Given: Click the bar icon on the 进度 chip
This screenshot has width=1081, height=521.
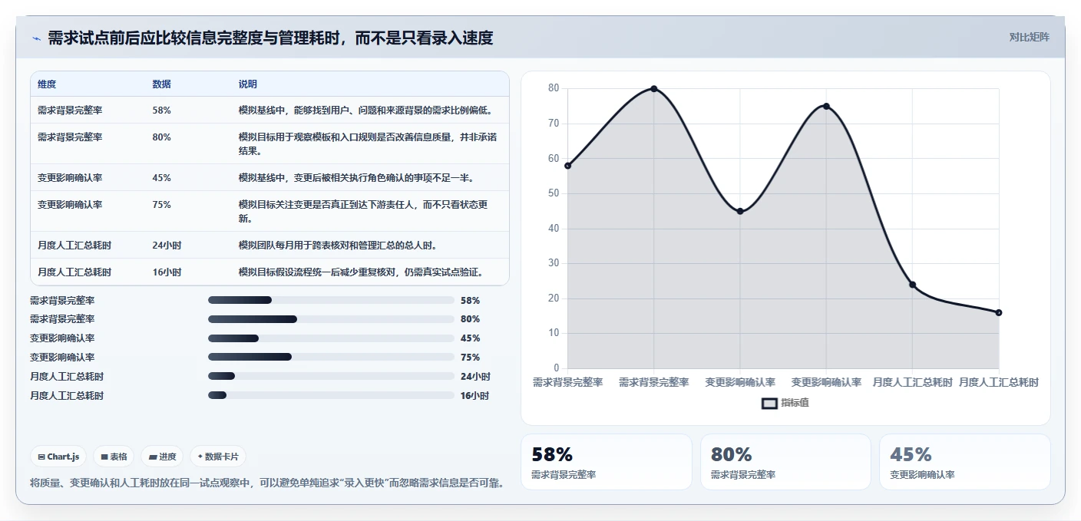Looking at the screenshot, I should pos(154,457).
